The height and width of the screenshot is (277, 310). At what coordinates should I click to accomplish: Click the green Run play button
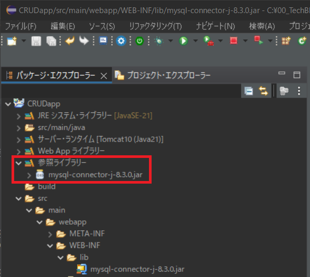183,41
